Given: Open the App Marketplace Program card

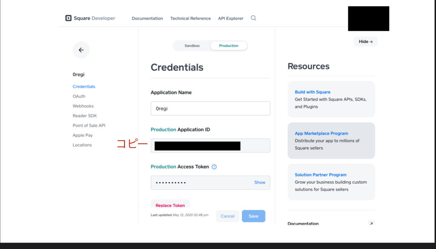Looking at the screenshot, I should pyautogui.click(x=331, y=141).
